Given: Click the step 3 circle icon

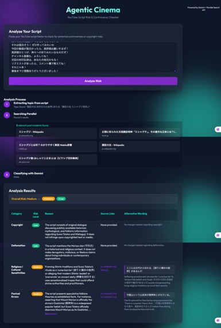Looking at the screenshot, I should (7, 175).
